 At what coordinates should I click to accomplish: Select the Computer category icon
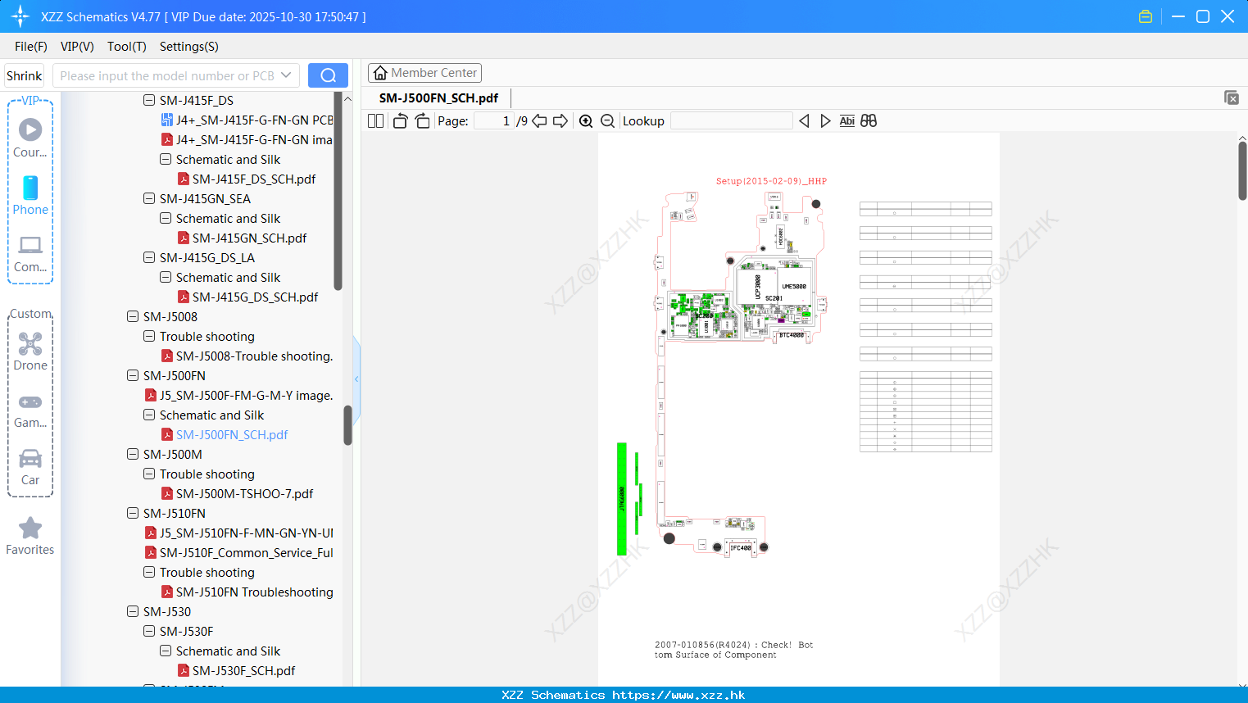coord(30,253)
